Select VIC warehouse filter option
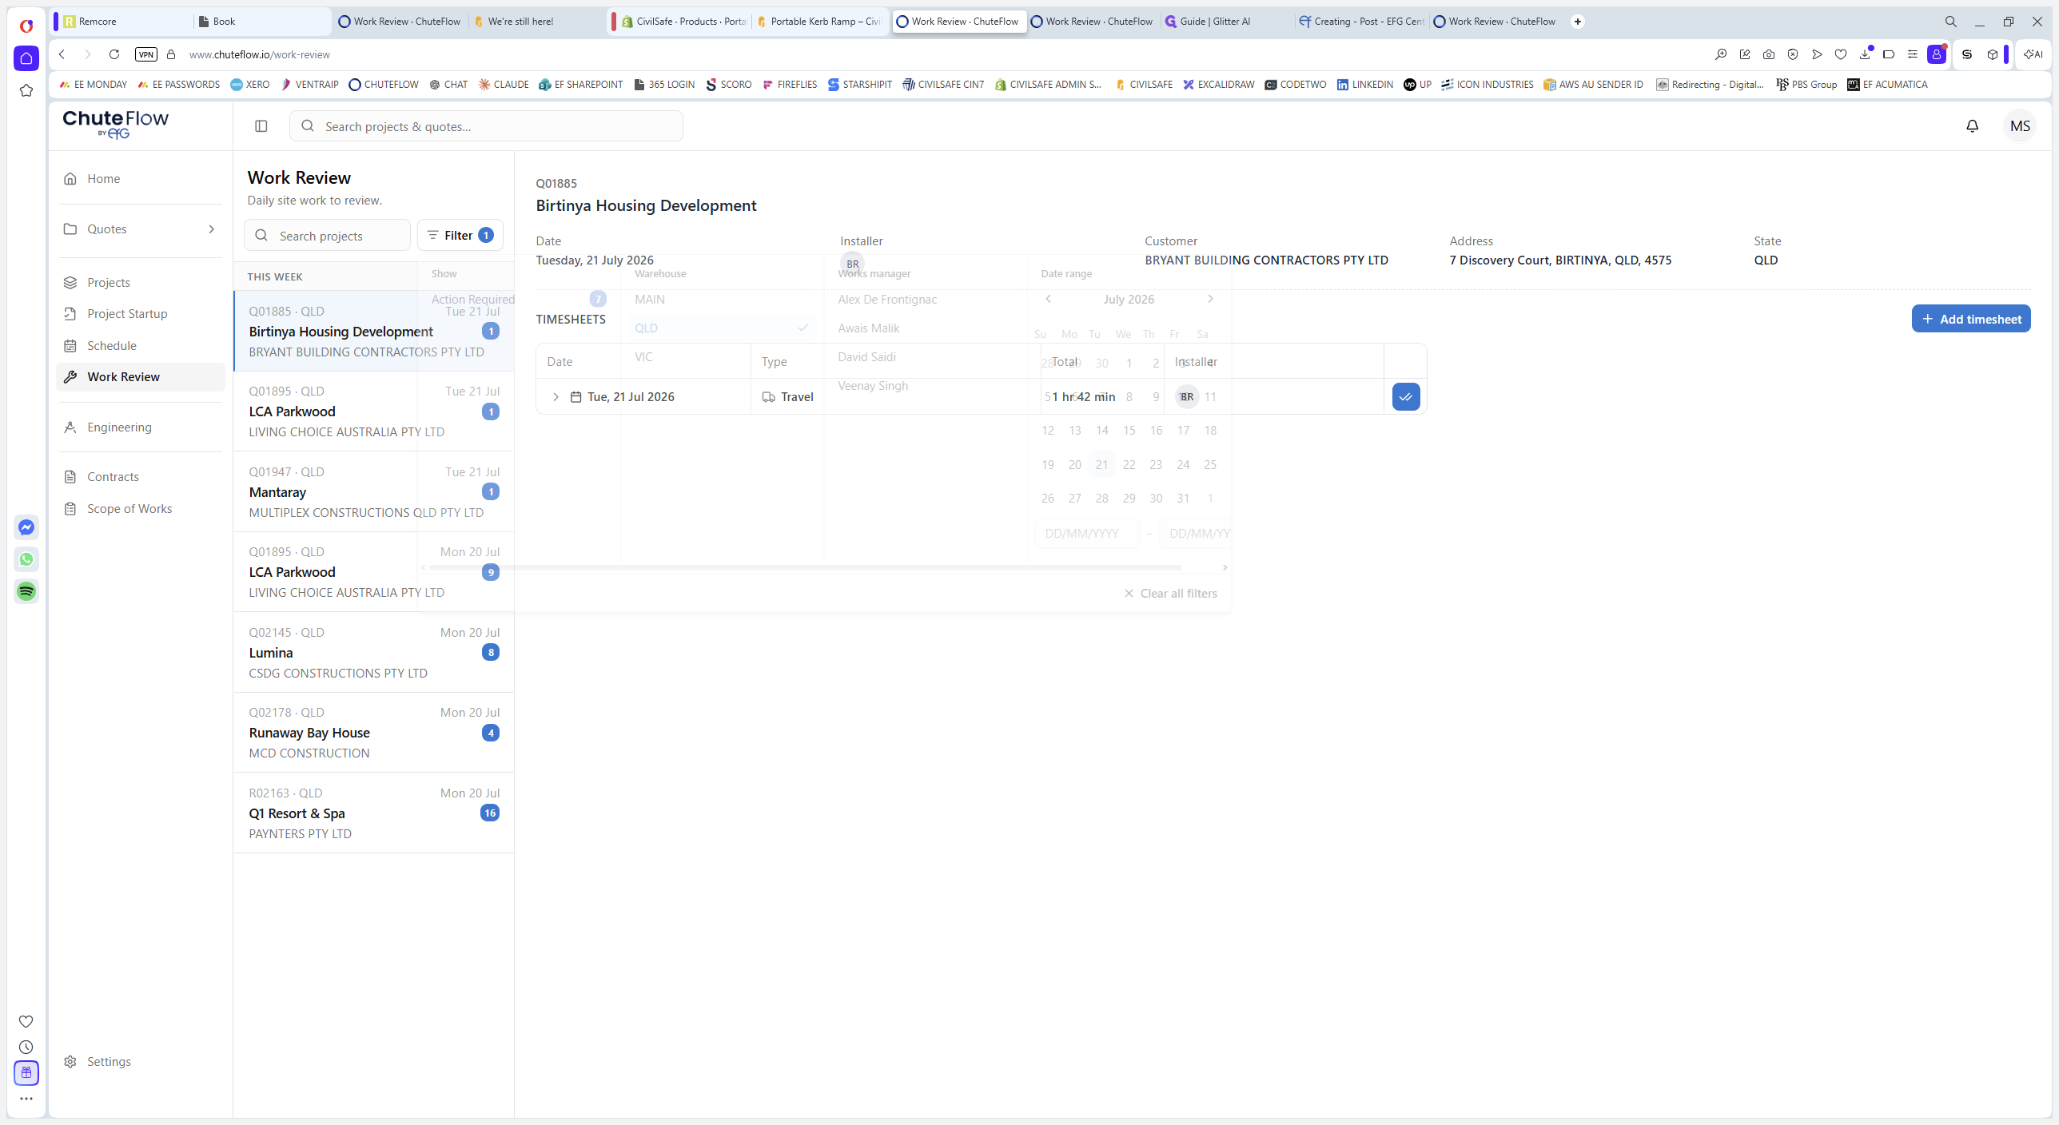Screen dimensions: 2059x1125 click(x=722, y=357)
